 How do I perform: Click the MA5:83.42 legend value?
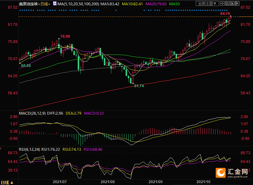click(110, 4)
